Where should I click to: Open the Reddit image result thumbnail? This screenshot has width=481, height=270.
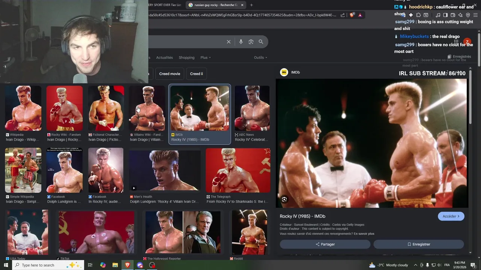250,232
